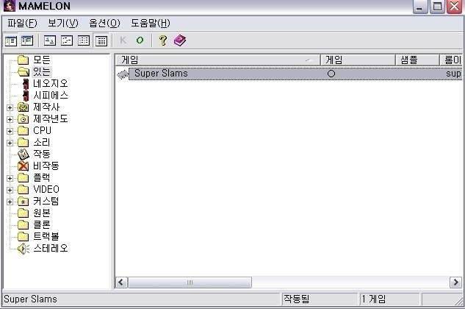Open the yellow question mark help
The height and width of the screenshot is (309, 465).
(x=163, y=40)
